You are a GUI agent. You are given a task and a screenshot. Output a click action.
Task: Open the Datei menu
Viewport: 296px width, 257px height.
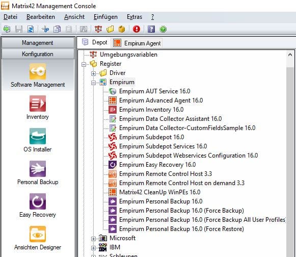(10, 17)
